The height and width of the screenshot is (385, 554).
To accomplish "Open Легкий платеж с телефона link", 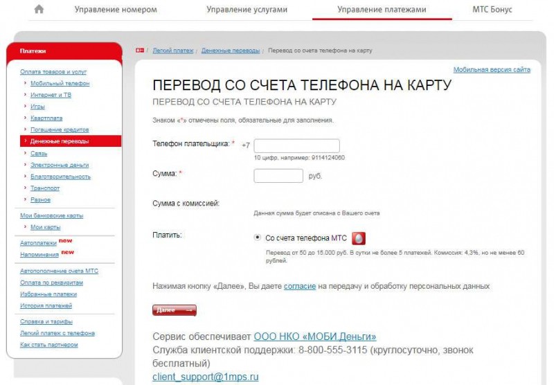I will (57, 333).
